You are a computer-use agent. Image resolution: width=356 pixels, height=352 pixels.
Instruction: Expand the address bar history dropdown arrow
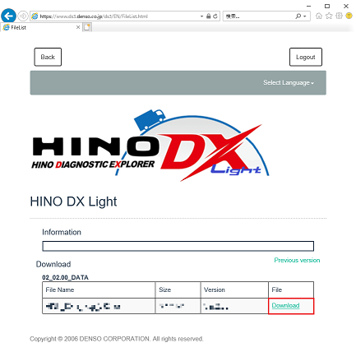coord(201,16)
